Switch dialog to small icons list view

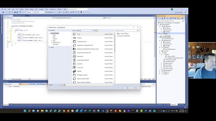point(94,31)
